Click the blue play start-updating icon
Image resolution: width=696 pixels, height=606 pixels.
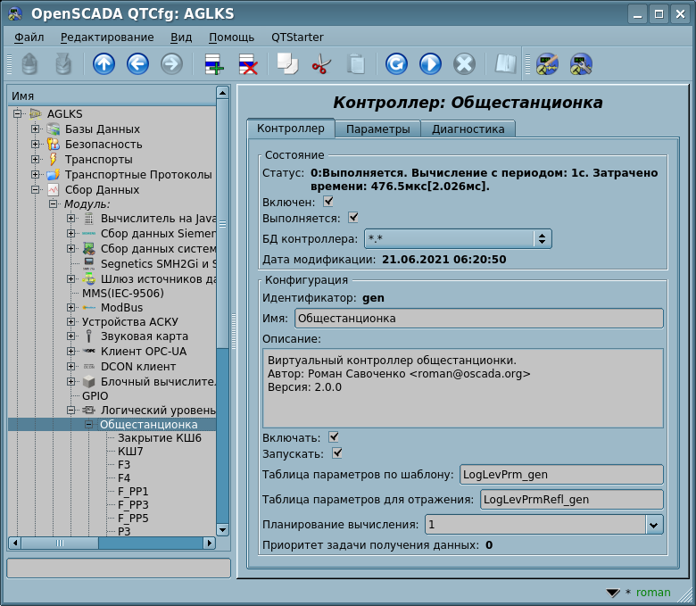click(430, 64)
